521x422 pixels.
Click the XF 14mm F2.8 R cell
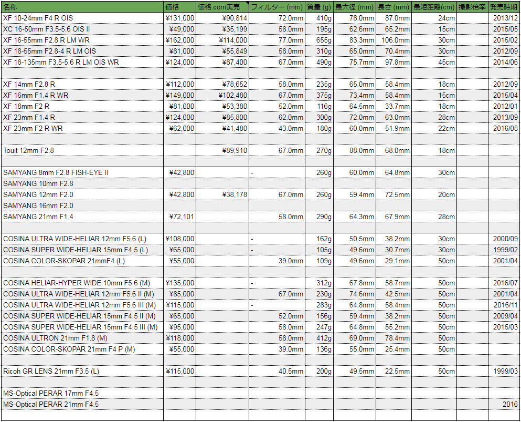point(82,84)
